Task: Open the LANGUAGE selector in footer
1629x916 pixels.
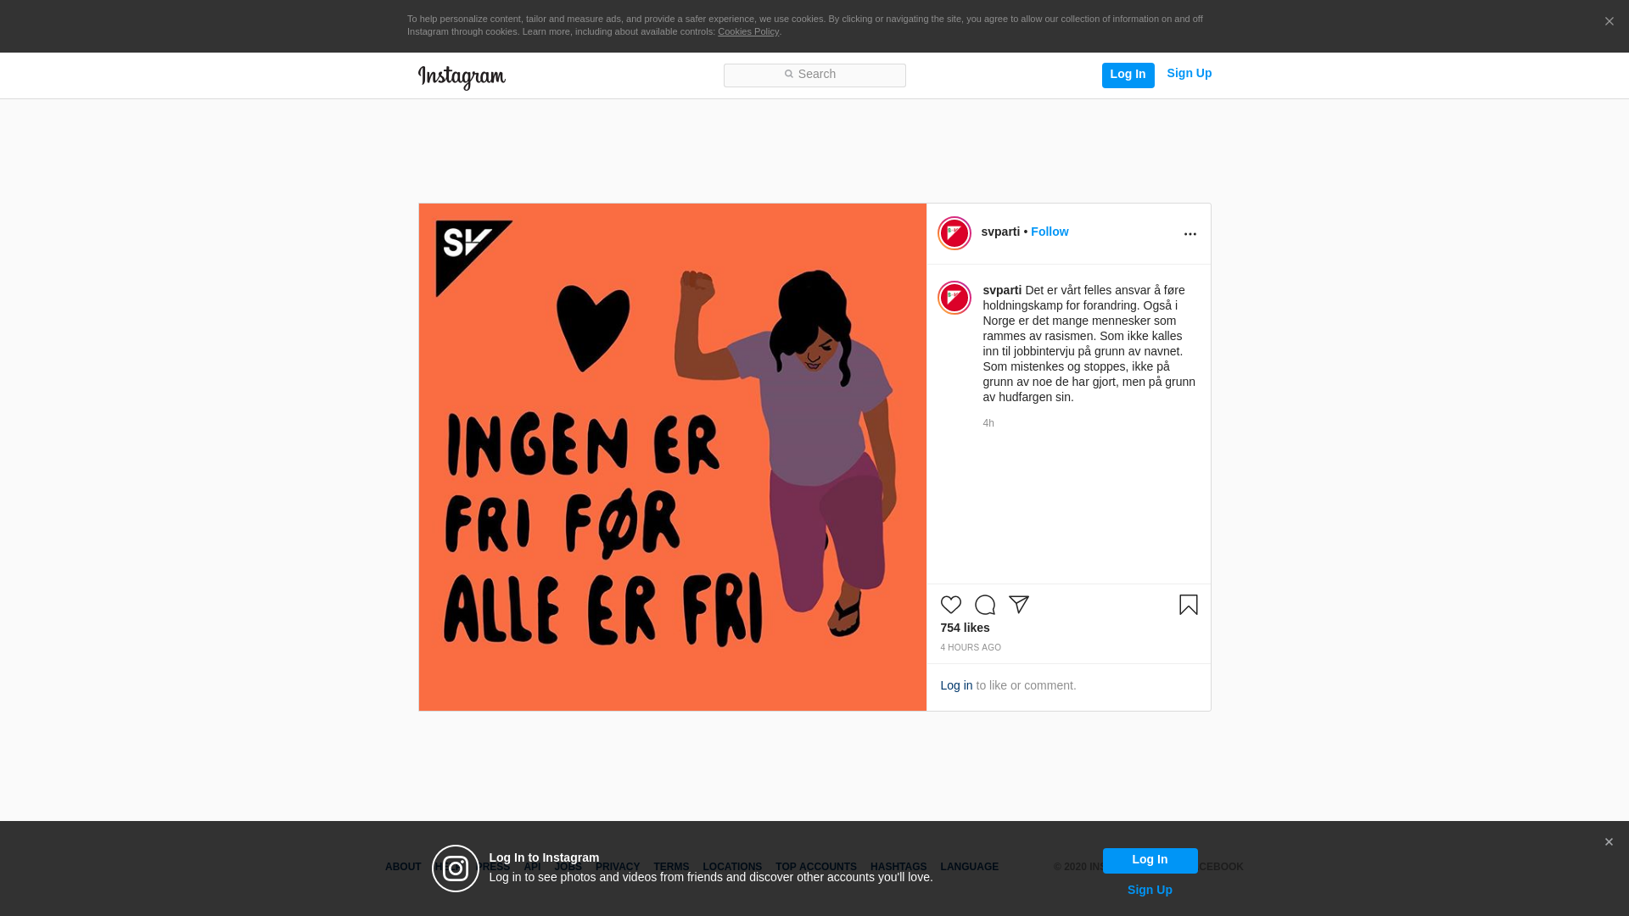Action: pyautogui.click(x=969, y=867)
